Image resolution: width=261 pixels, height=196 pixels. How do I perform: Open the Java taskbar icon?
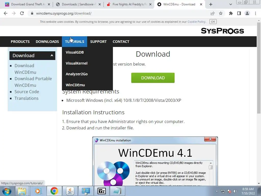70,191
